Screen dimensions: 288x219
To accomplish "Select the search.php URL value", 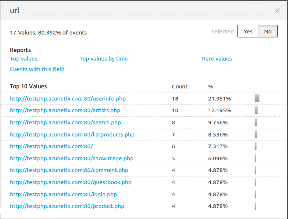I will tap(65, 123).
